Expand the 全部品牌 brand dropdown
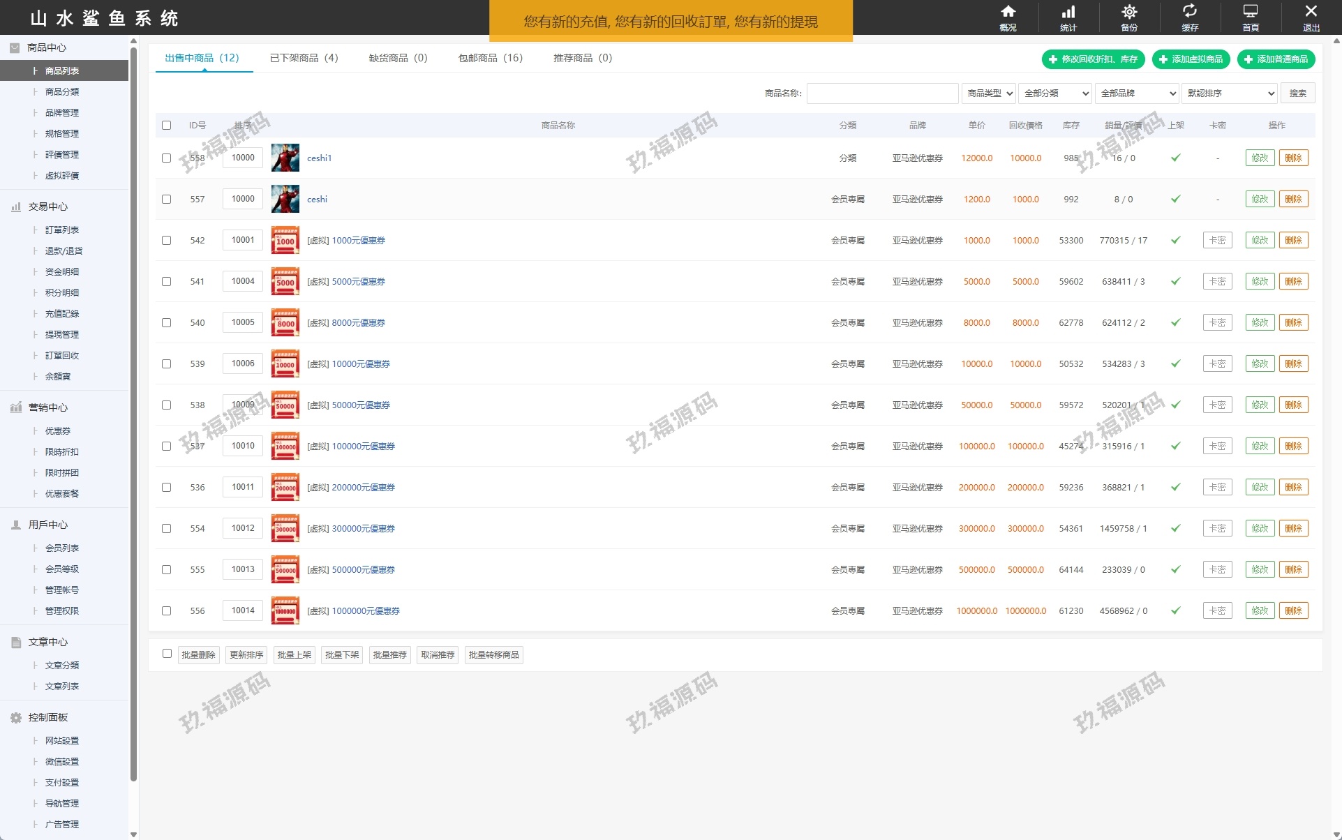The image size is (1342, 840). (1137, 93)
